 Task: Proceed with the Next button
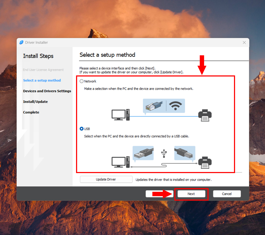[191, 194]
